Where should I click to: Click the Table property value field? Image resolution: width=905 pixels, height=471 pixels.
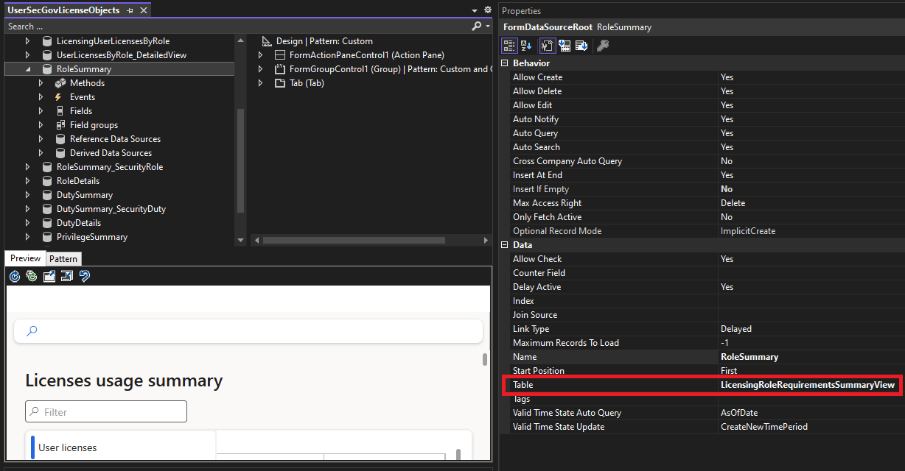(x=807, y=385)
